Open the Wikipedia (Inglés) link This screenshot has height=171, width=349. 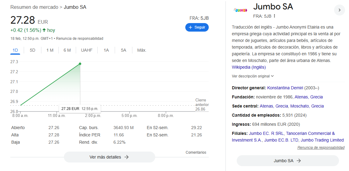[x=249, y=67]
